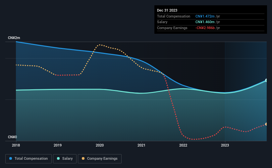This screenshot has height=168, width=272.
Task: Click the teal Salary legend dot
Action: (58, 158)
